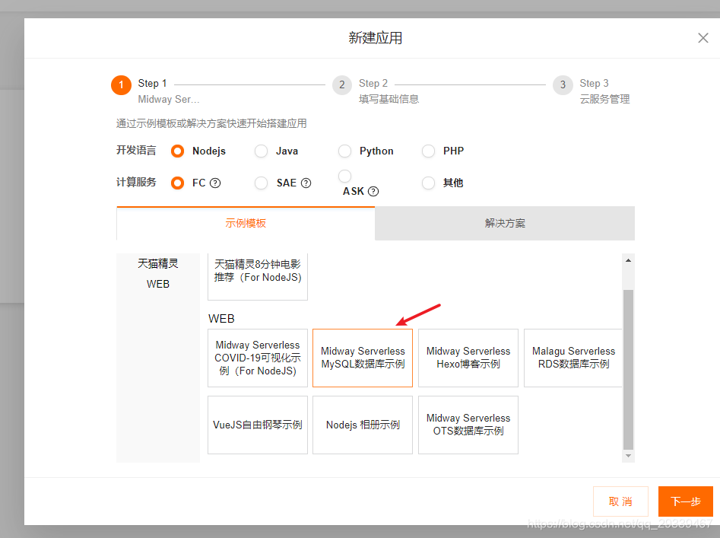Select WEB category in sidebar
The image size is (720, 538).
tap(158, 284)
